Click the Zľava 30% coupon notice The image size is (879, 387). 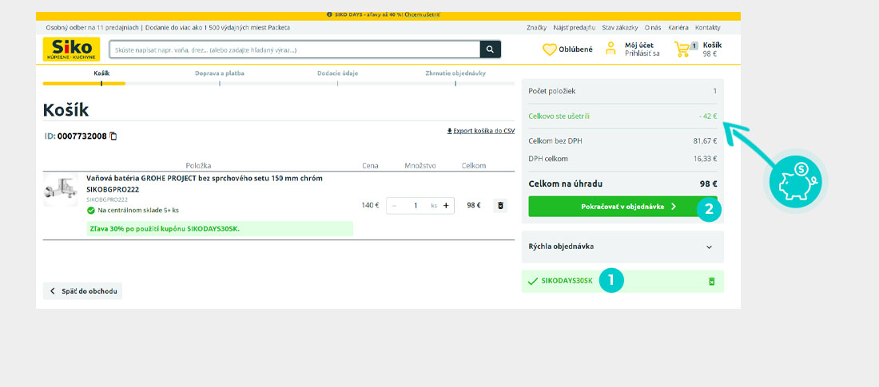(221, 228)
